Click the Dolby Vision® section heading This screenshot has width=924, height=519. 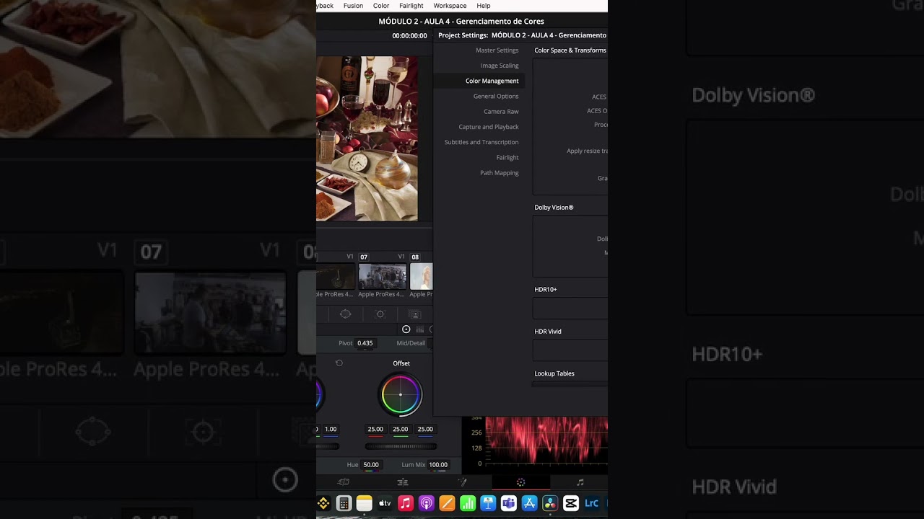[x=554, y=208]
